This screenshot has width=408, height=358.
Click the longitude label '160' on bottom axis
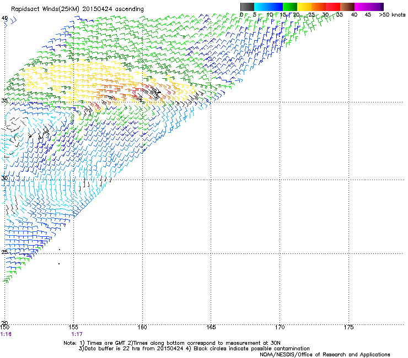142,327
